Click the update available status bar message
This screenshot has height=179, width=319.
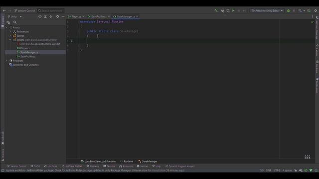95,171
